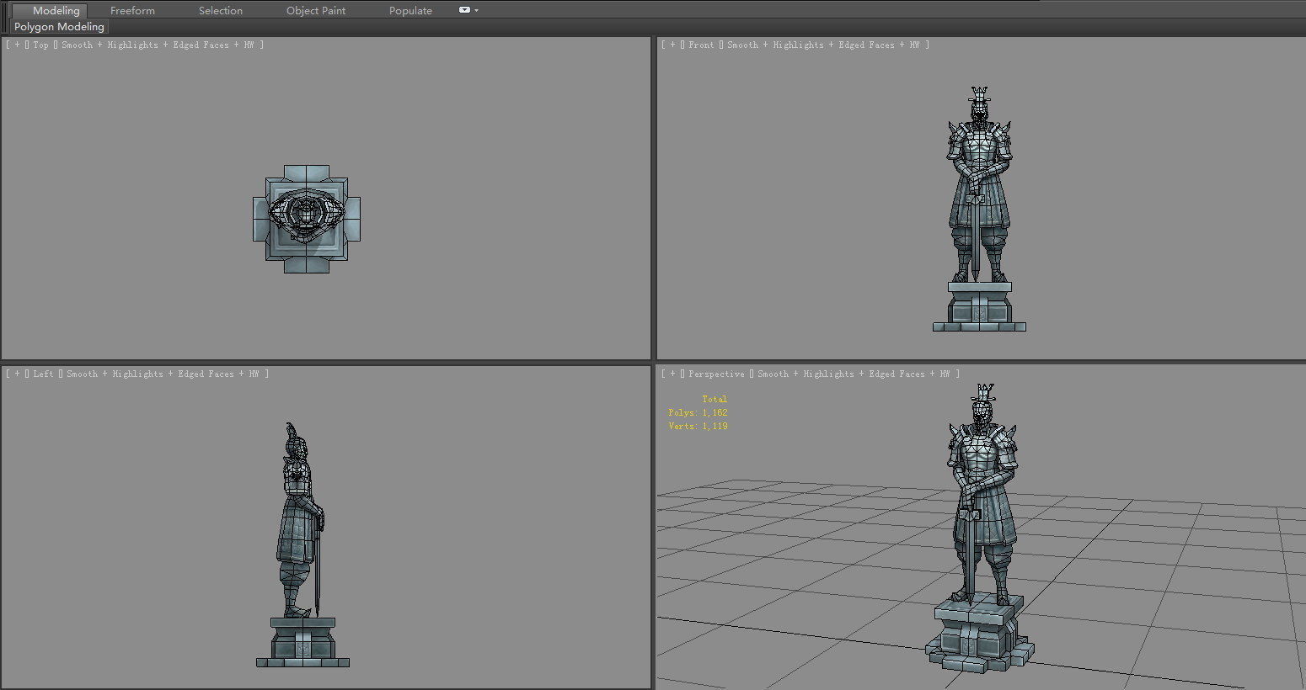Viewport: 1306px width, 690px height.
Task: Select the Selection ribbon tab
Action: click(221, 10)
